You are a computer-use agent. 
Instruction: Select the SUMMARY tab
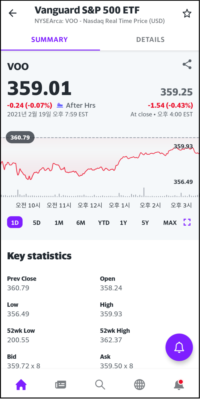pyautogui.click(x=49, y=40)
